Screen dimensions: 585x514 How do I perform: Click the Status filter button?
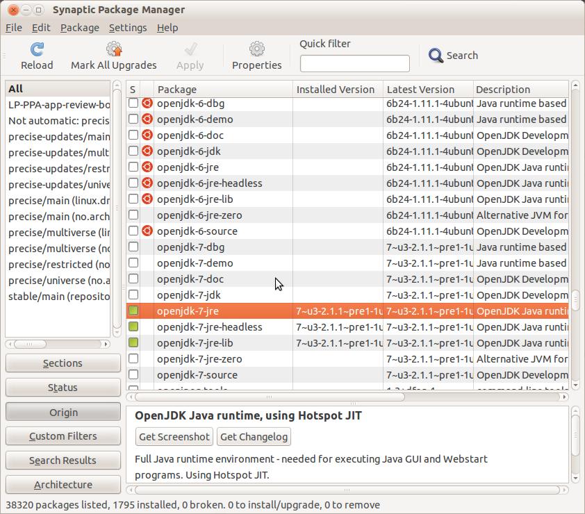[63, 388]
